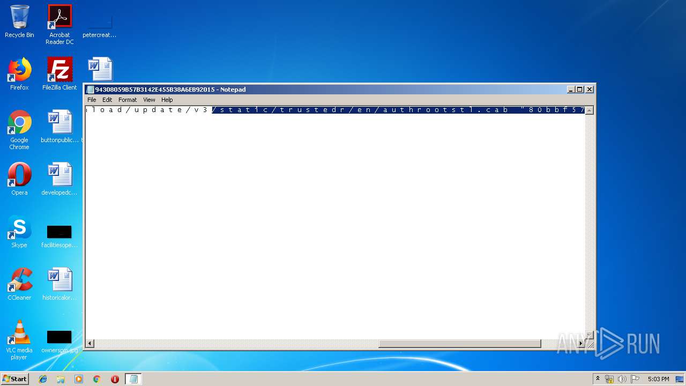This screenshot has height=386, width=686.
Task: Open Opera desktop shortcut
Action: pos(19,179)
